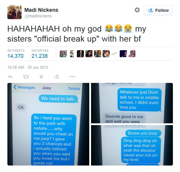Screen dimensions: 180x172
Task: Open the last retweeter avatar thumbnail
Action: [132, 54]
